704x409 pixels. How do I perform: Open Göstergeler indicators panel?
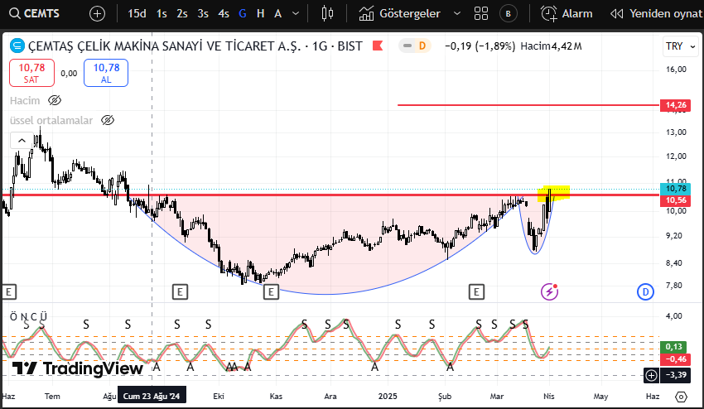399,13
